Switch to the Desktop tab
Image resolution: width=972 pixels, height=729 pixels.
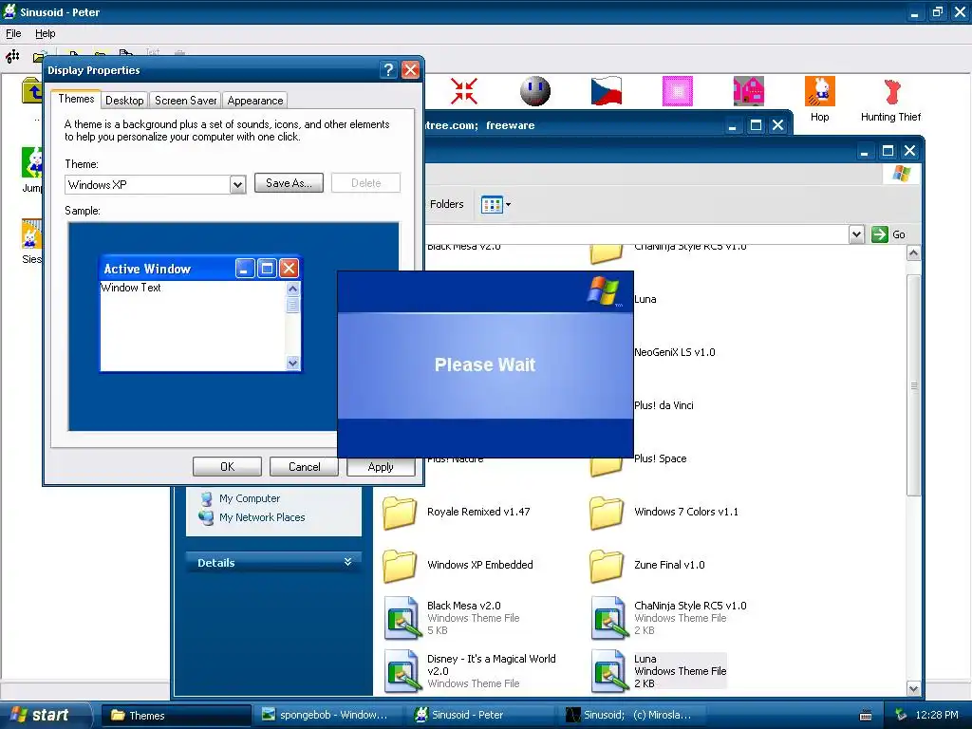pos(124,101)
